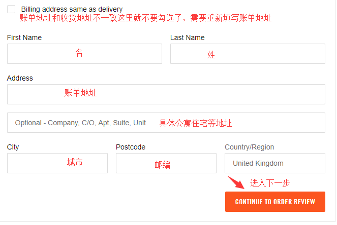Click into the Last Name text box
Viewport: 337px width, 225px height.
[x=248, y=54]
